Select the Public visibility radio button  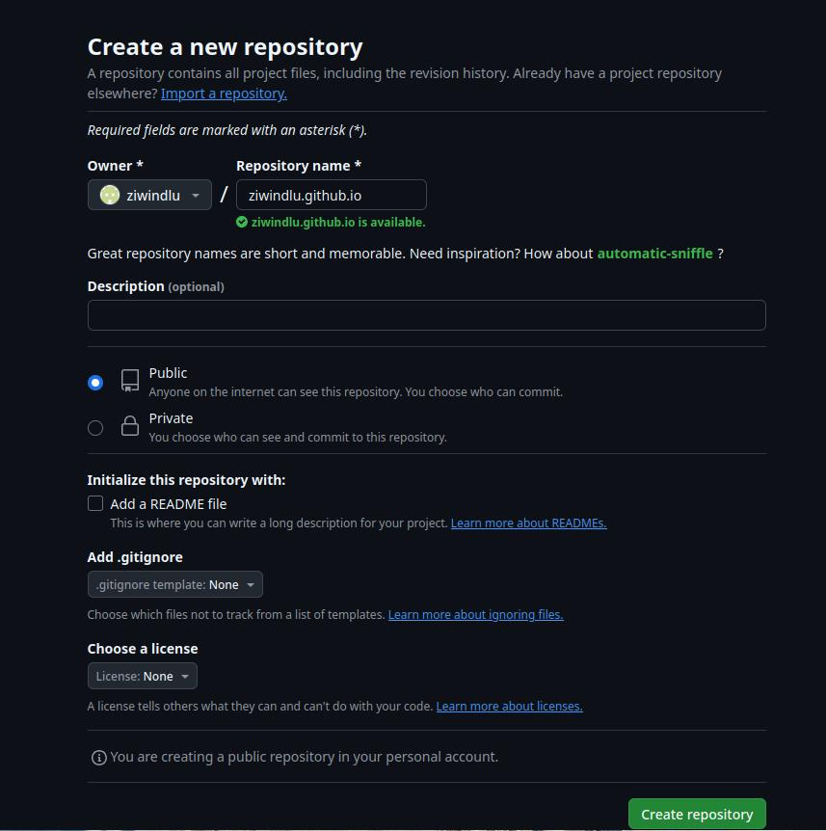tap(95, 382)
